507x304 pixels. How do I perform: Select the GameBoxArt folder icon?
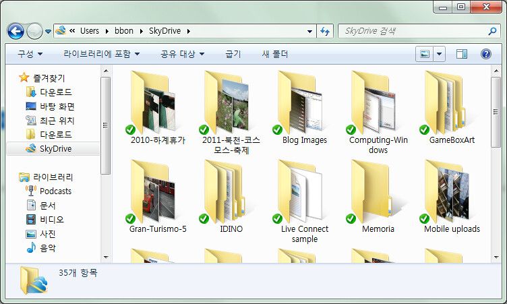446,102
